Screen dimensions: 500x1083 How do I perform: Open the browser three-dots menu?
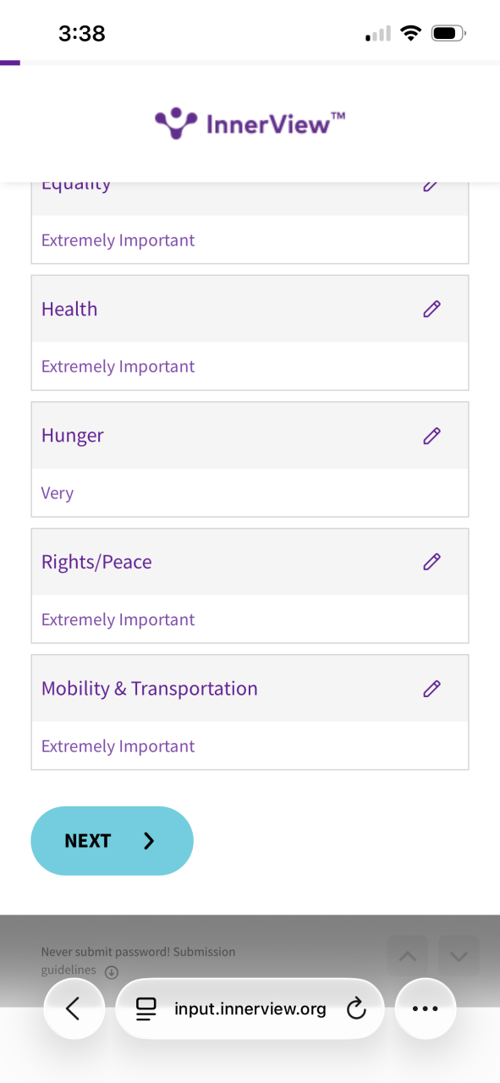point(426,1009)
